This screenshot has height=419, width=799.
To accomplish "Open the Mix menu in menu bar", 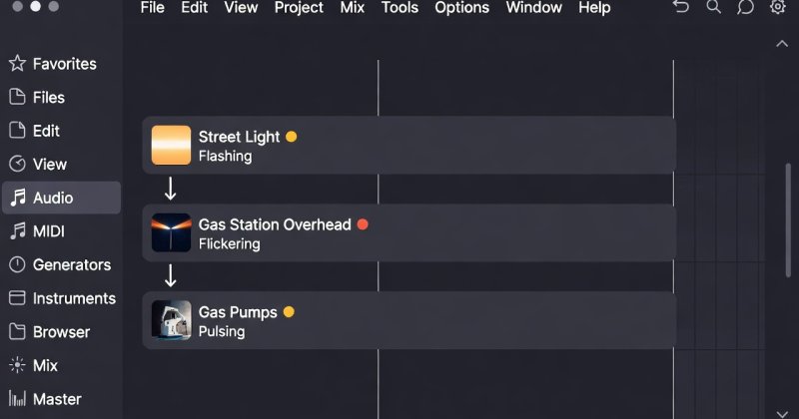I will click(x=353, y=8).
